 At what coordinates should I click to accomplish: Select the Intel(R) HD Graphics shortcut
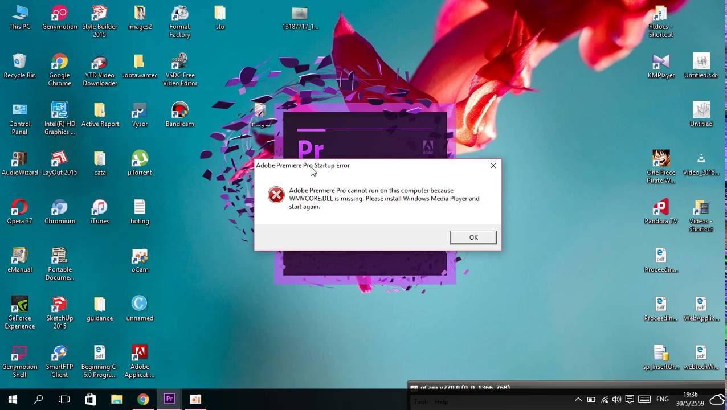coord(60,119)
